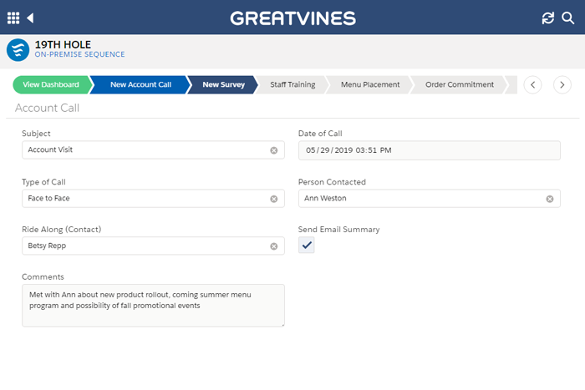Uncheck the Send Email Summary checkbox
The image size is (585, 390).
tap(307, 245)
